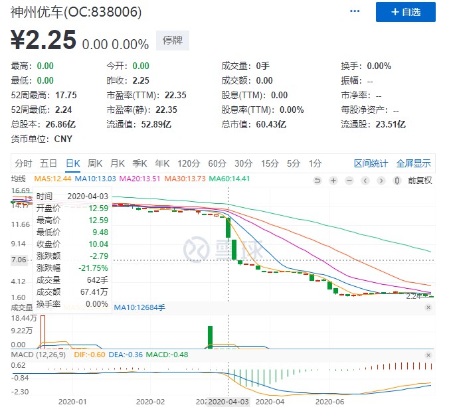Image resolution: width=449 pixels, height=407 pixels.
Task: Select the 5分 interval tab
Action: [294, 163]
